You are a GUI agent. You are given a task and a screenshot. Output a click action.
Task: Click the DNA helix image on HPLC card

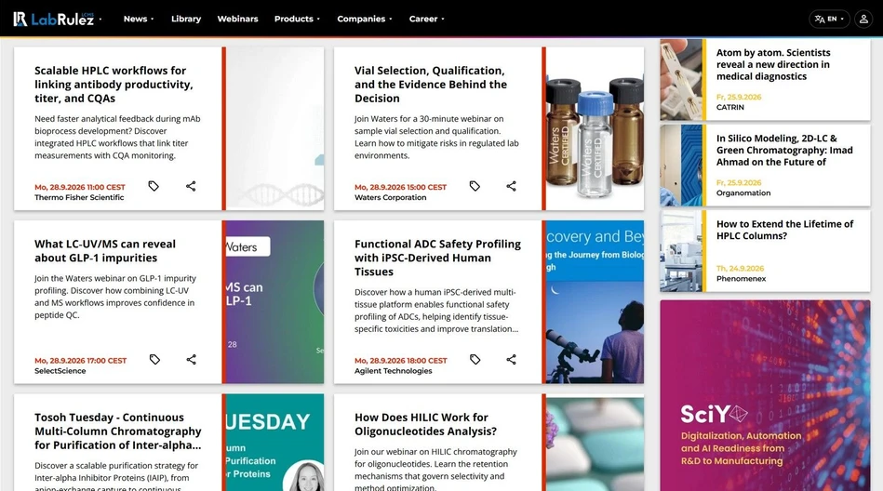274,128
